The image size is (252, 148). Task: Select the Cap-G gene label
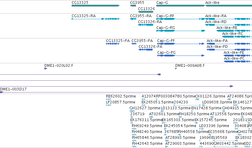click(x=162, y=3)
